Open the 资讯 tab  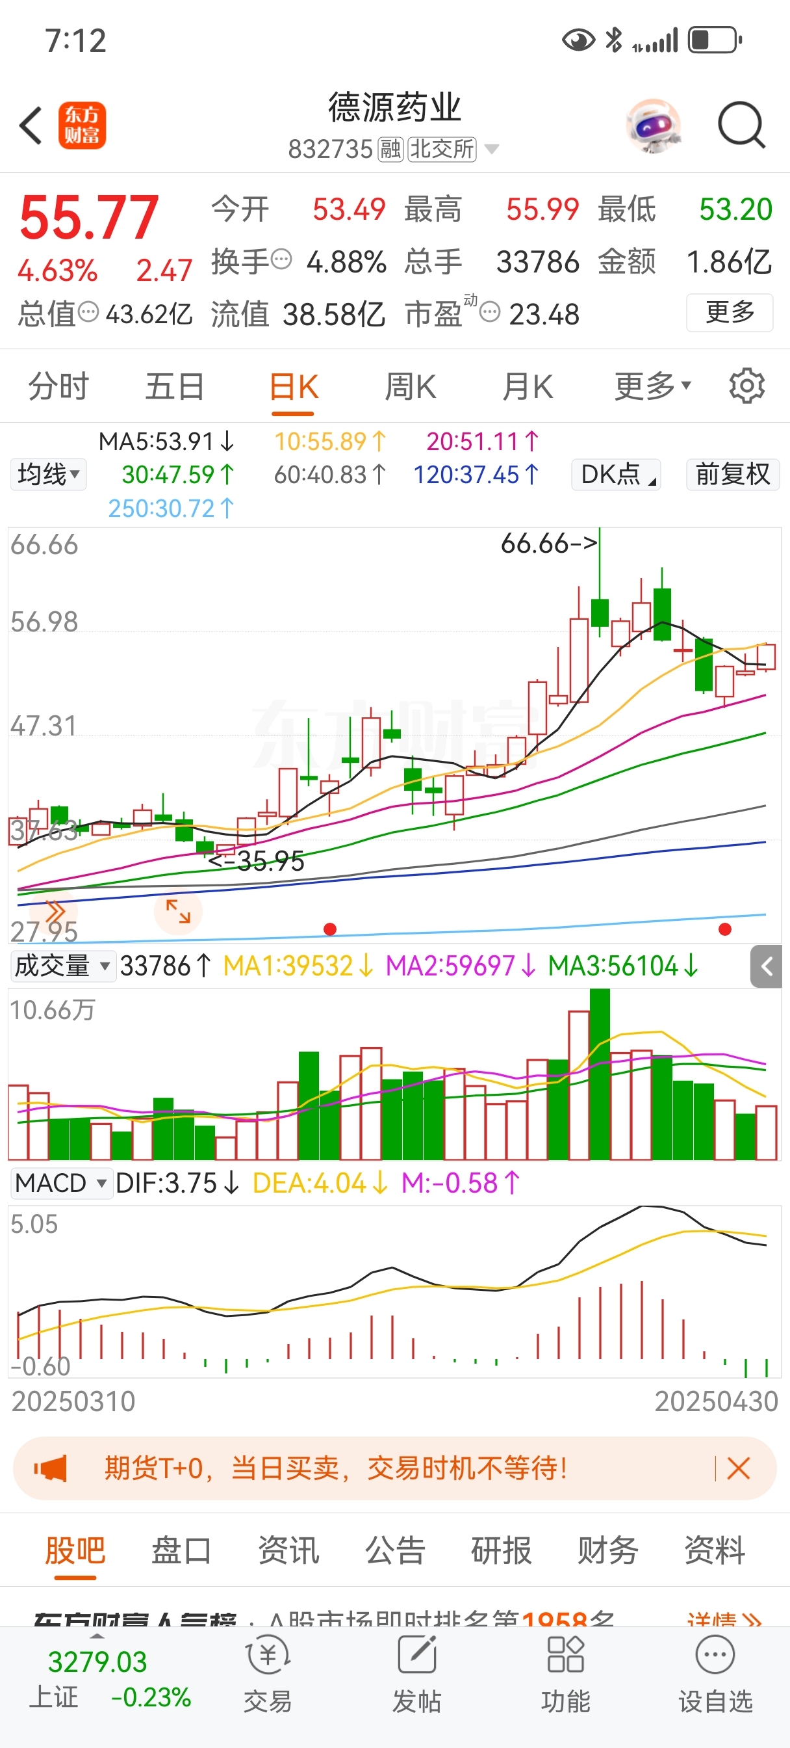point(288,1550)
